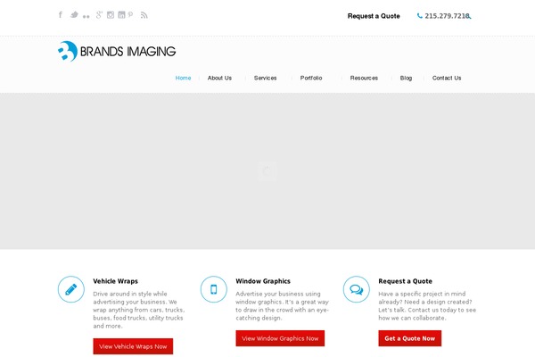Screen dimensions: 535x357
Task: Open the Services menu
Action: [x=265, y=78]
